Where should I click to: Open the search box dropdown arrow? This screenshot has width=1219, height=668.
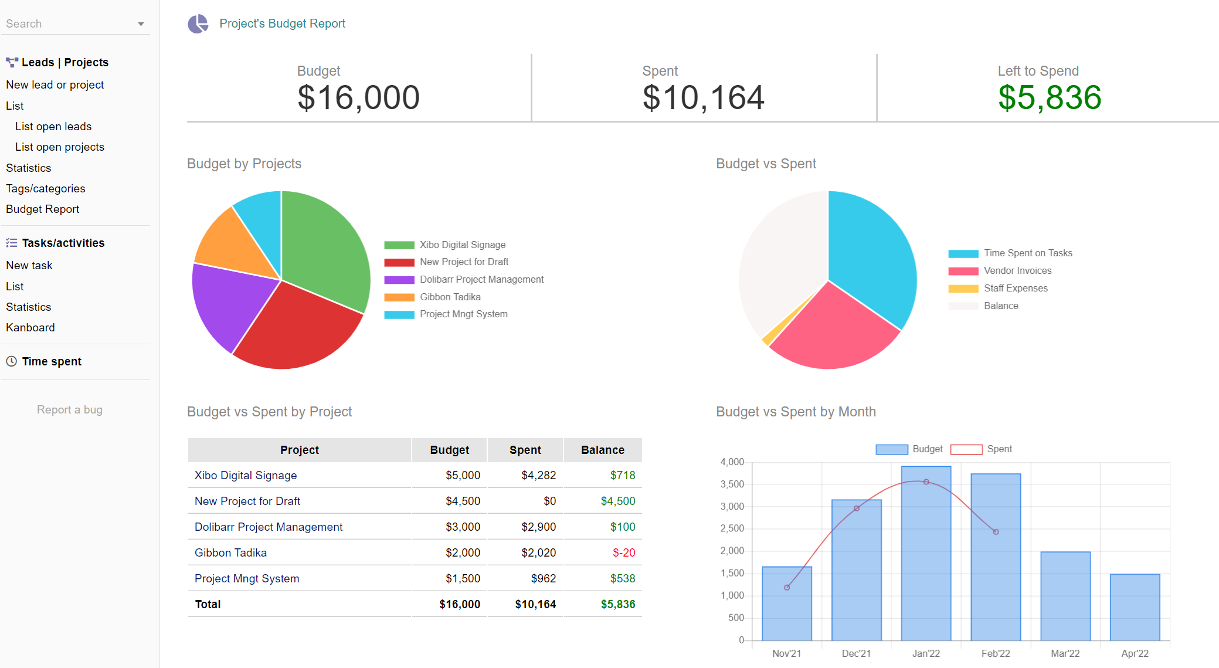(141, 24)
